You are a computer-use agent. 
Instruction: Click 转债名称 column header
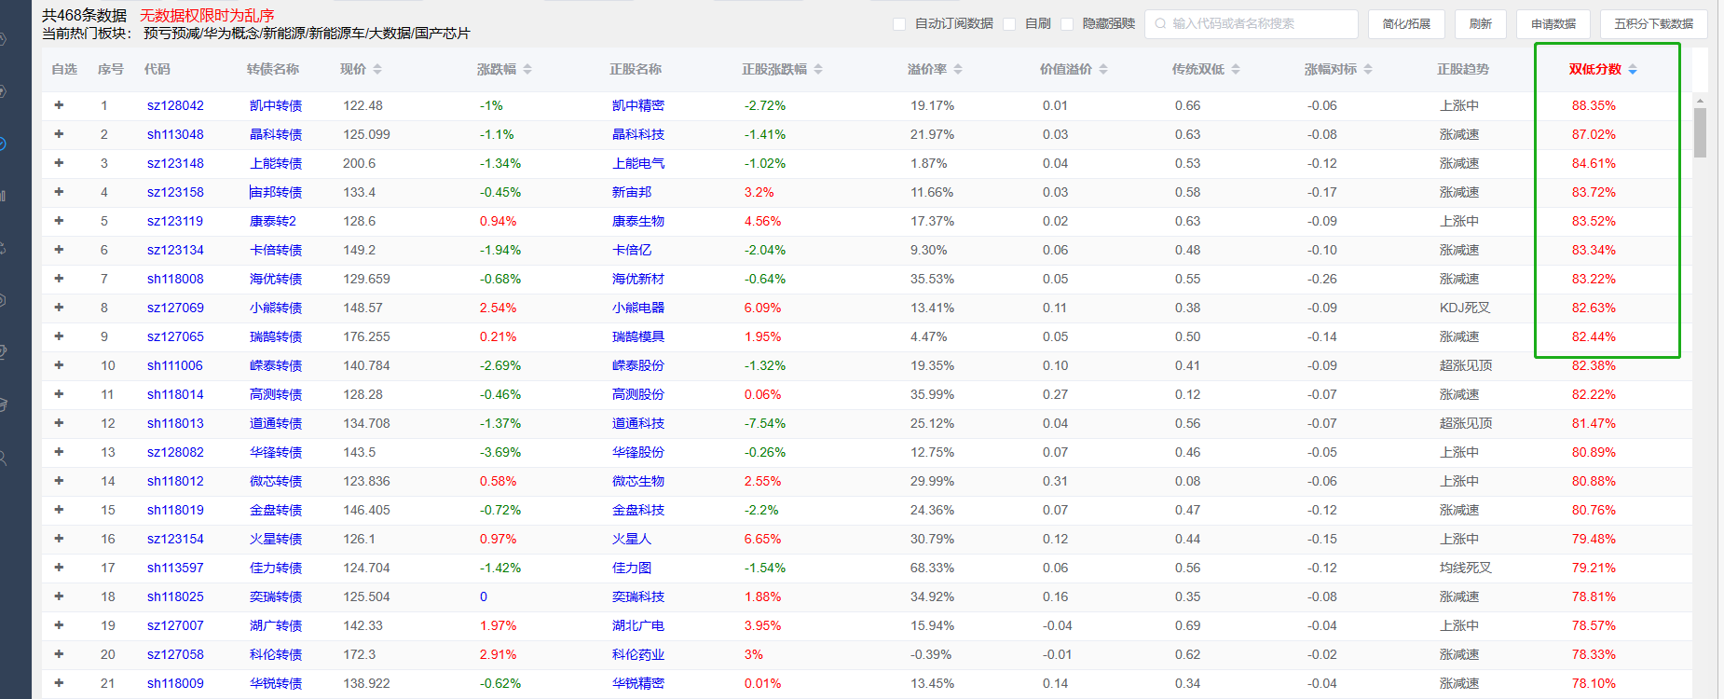[273, 69]
